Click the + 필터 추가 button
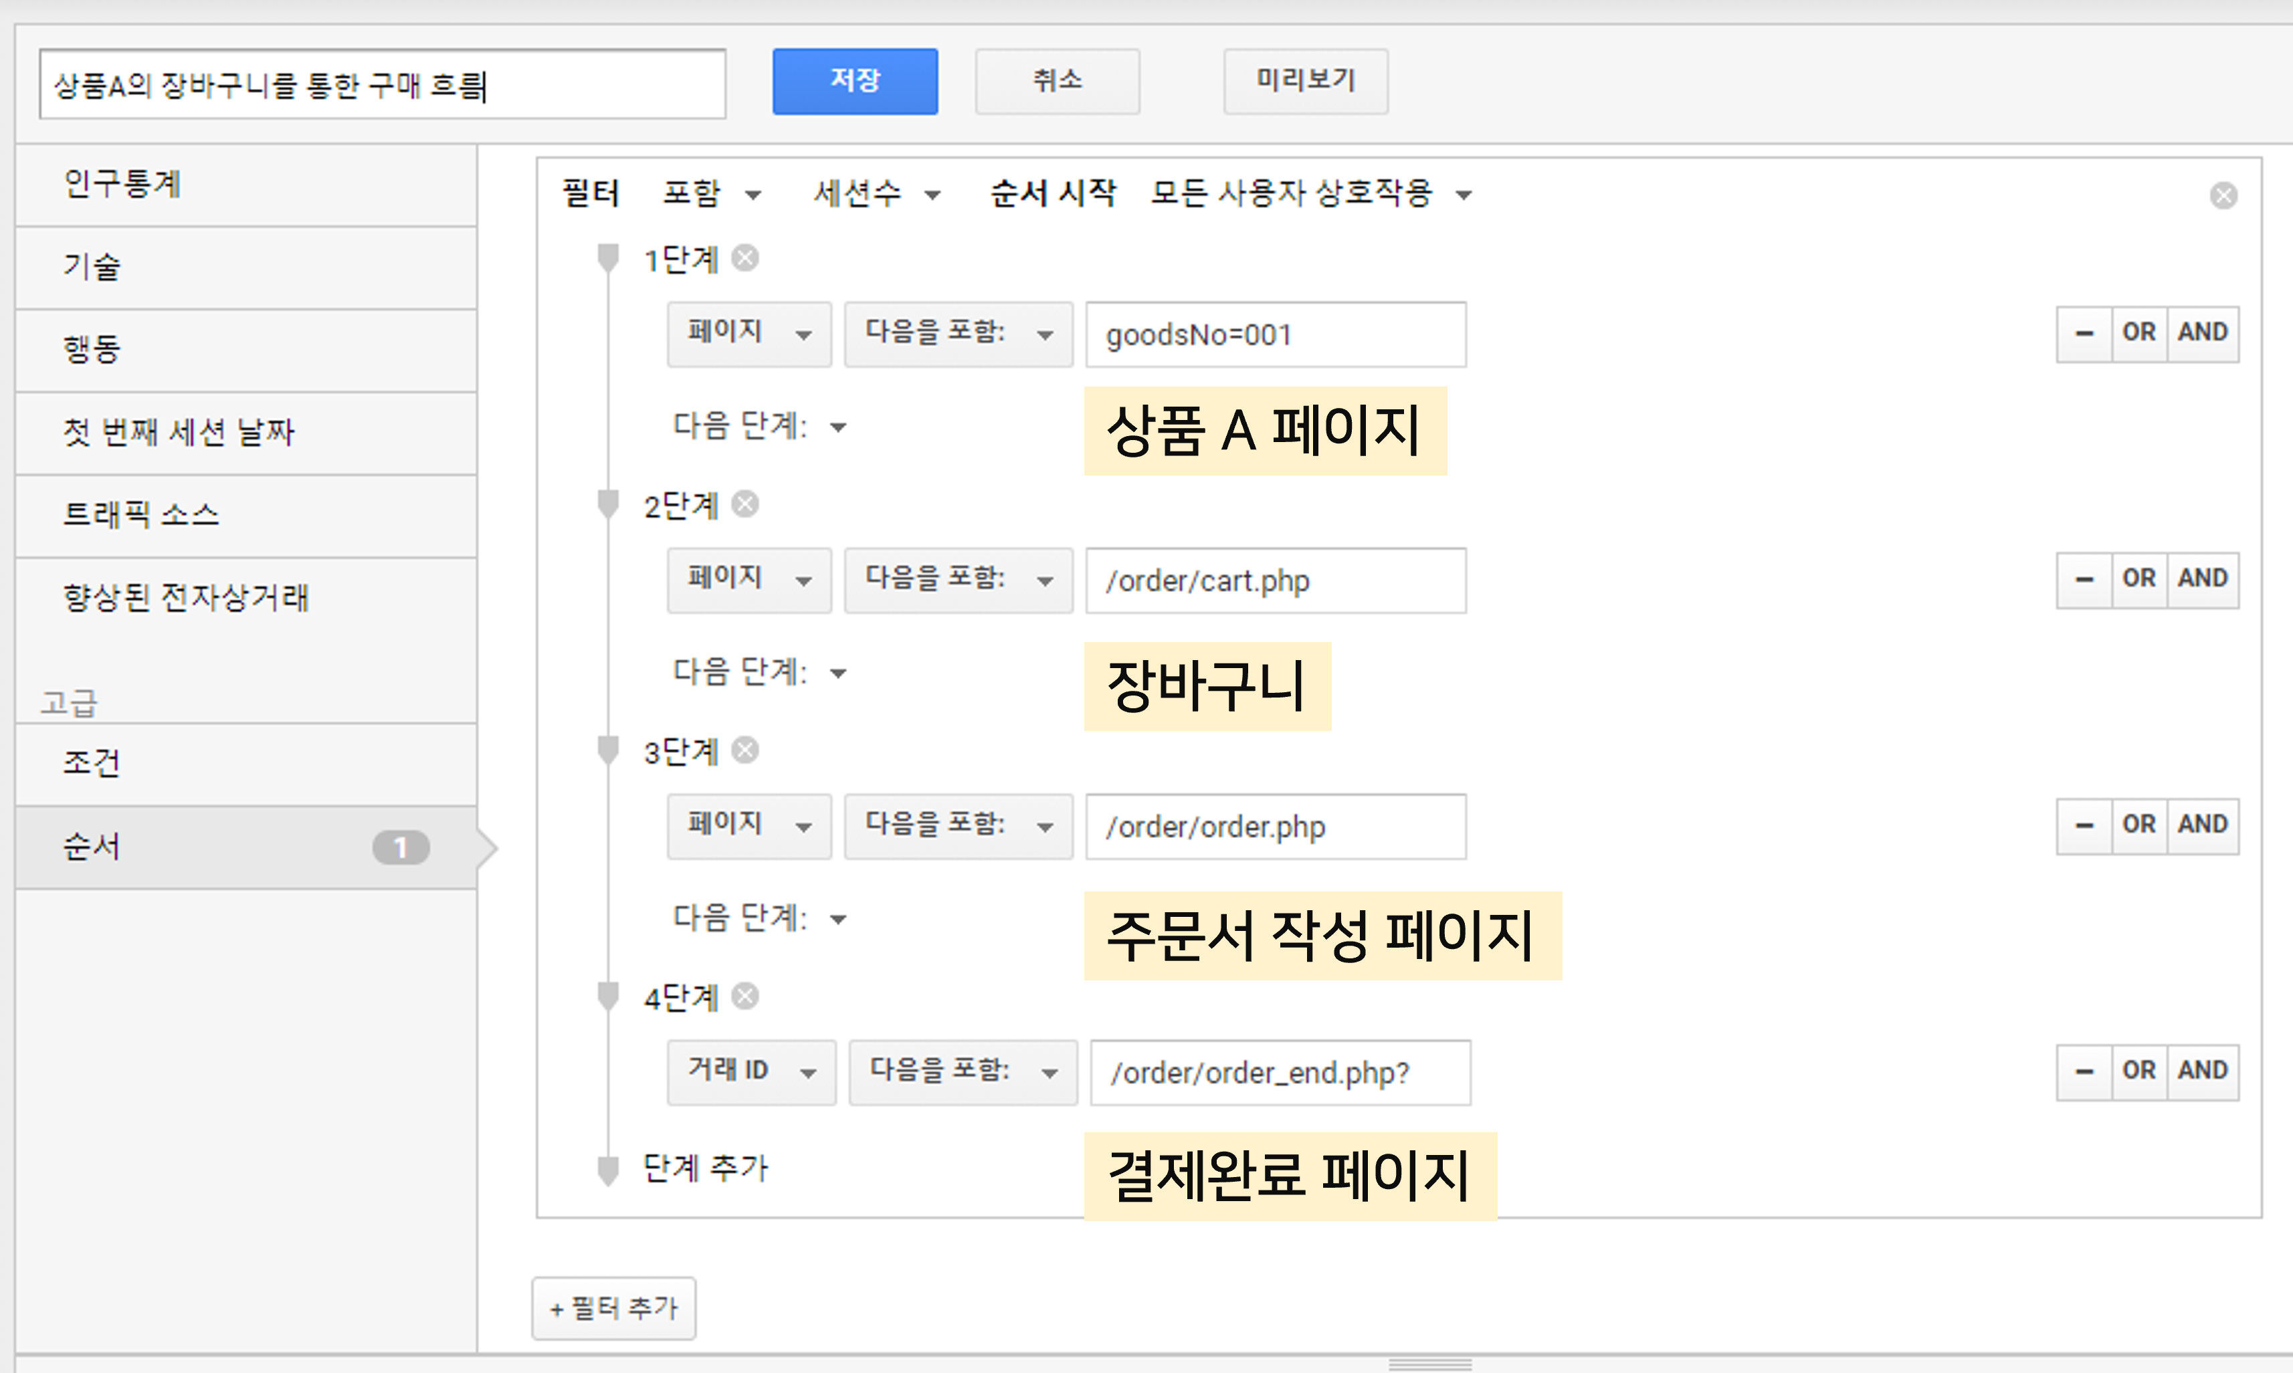Image resolution: width=2293 pixels, height=1373 pixels. (613, 1308)
